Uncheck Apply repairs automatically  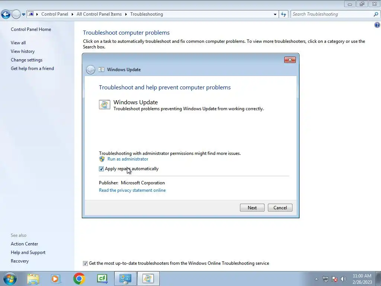point(101,169)
